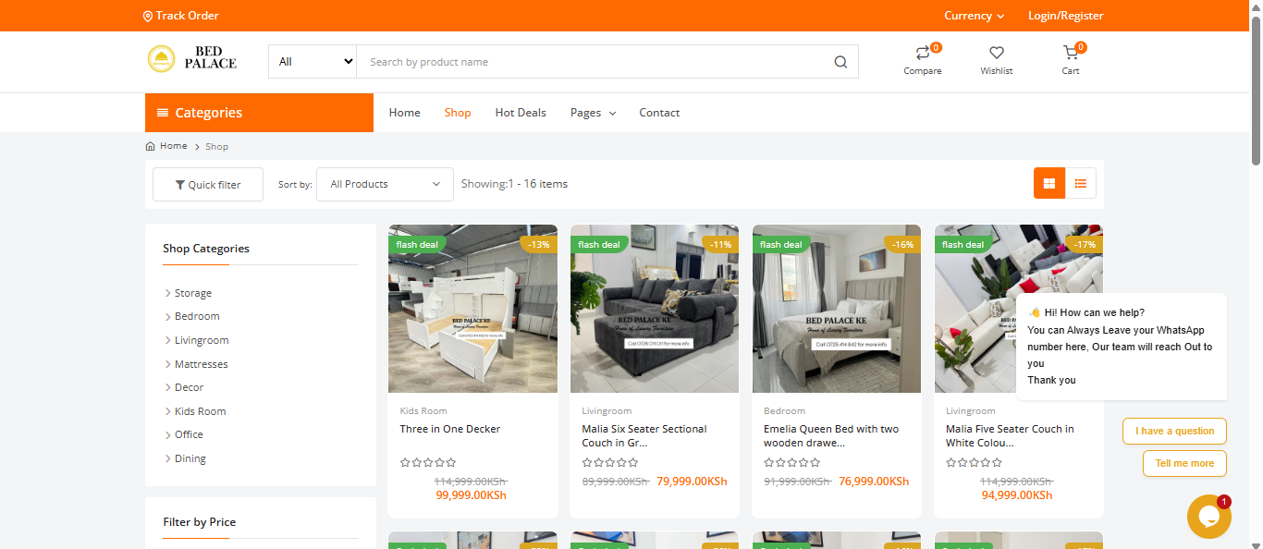Click the search by product name field
Viewport: 1263px width, 549px height.
pos(592,62)
